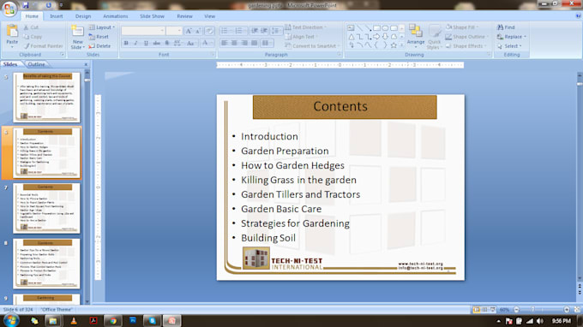
Task: Open numbering list options
Action: pyautogui.click(x=240, y=31)
